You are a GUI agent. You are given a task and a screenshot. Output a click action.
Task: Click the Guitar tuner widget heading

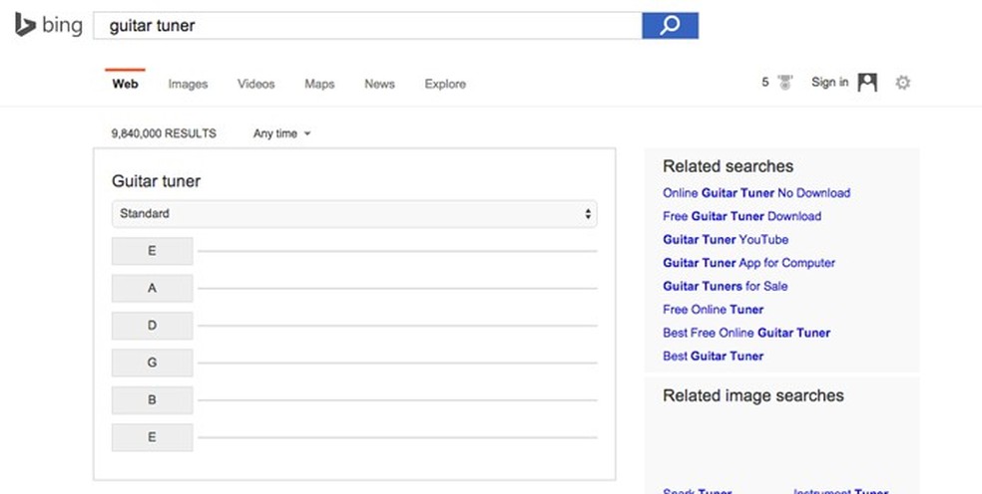coord(156,181)
